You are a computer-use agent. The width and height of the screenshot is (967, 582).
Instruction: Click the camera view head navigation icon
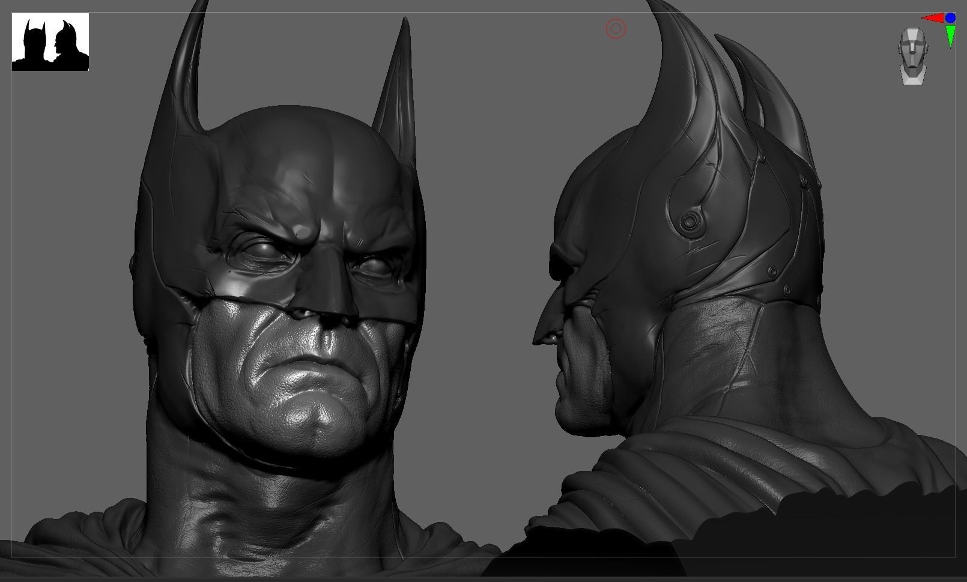tap(912, 56)
